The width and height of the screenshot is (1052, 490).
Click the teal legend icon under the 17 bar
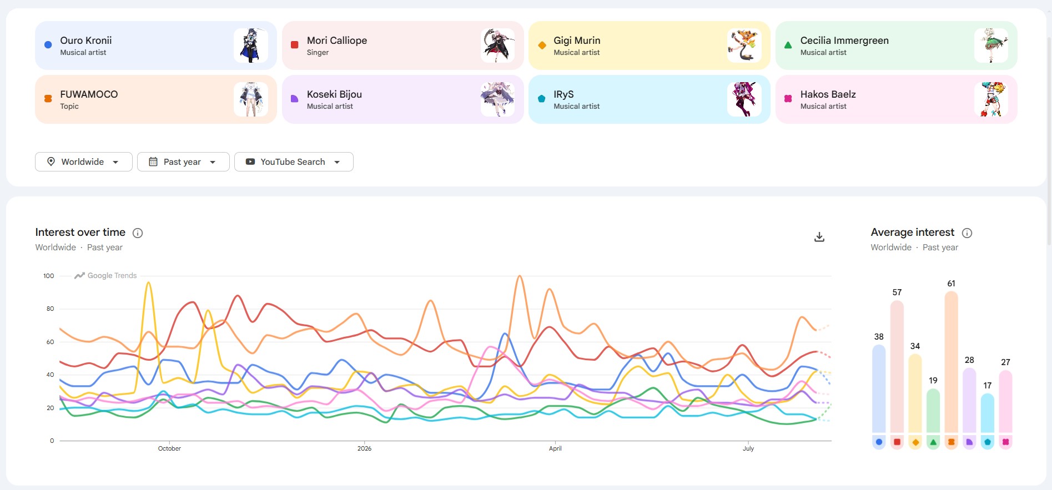[988, 442]
